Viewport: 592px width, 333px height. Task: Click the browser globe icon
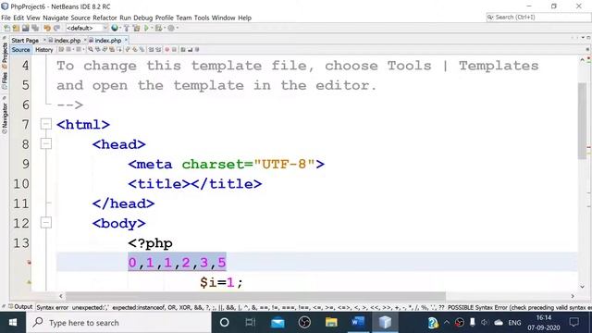tap(115, 28)
